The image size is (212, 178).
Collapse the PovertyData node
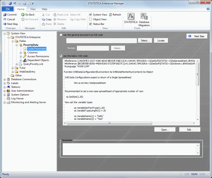[x=17, y=45]
